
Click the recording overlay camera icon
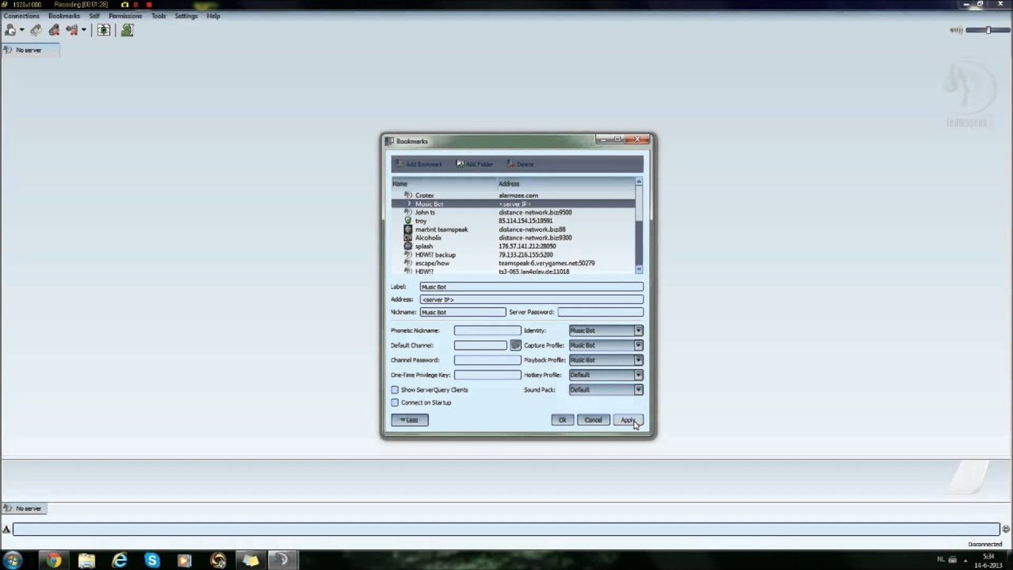click(x=124, y=5)
